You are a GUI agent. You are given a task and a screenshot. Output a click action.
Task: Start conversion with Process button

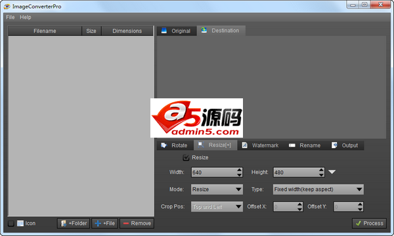coord(369,223)
